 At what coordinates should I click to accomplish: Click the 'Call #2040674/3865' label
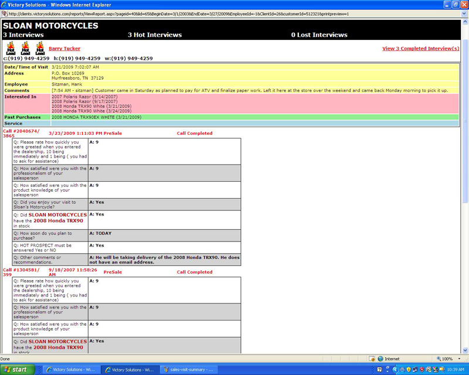click(21, 134)
